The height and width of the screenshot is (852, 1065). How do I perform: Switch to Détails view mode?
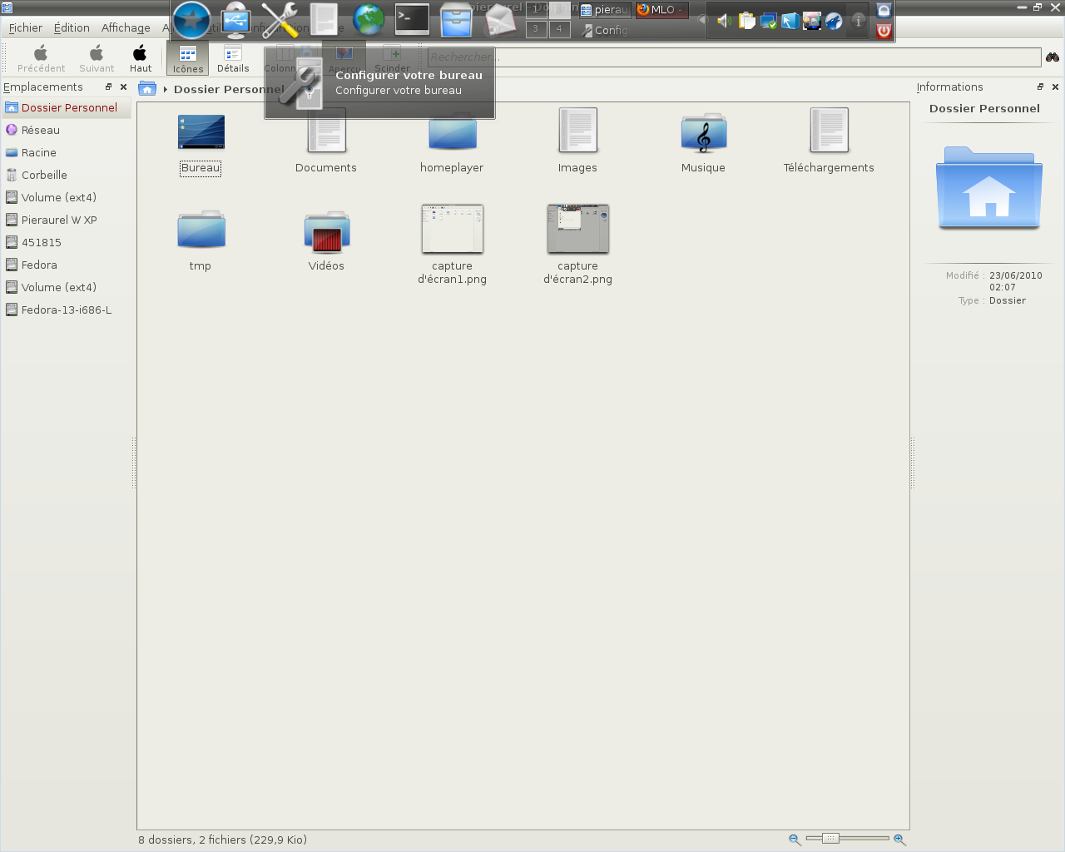[x=233, y=59]
